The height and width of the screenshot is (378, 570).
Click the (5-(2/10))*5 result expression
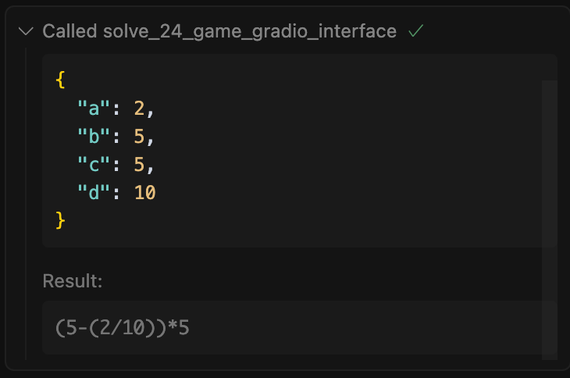tap(122, 327)
